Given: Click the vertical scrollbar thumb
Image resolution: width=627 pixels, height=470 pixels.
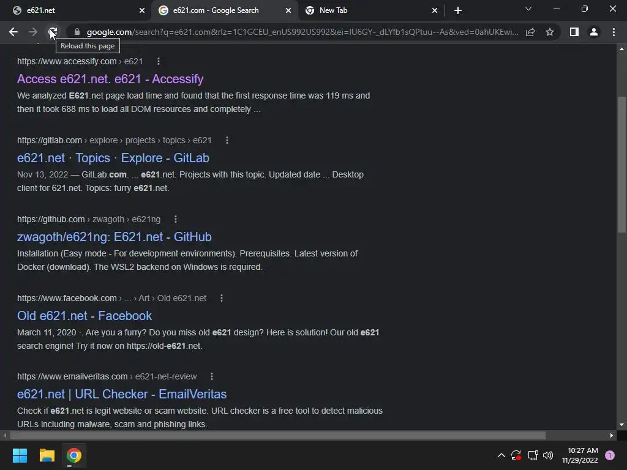Looking at the screenshot, I should click(621, 164).
